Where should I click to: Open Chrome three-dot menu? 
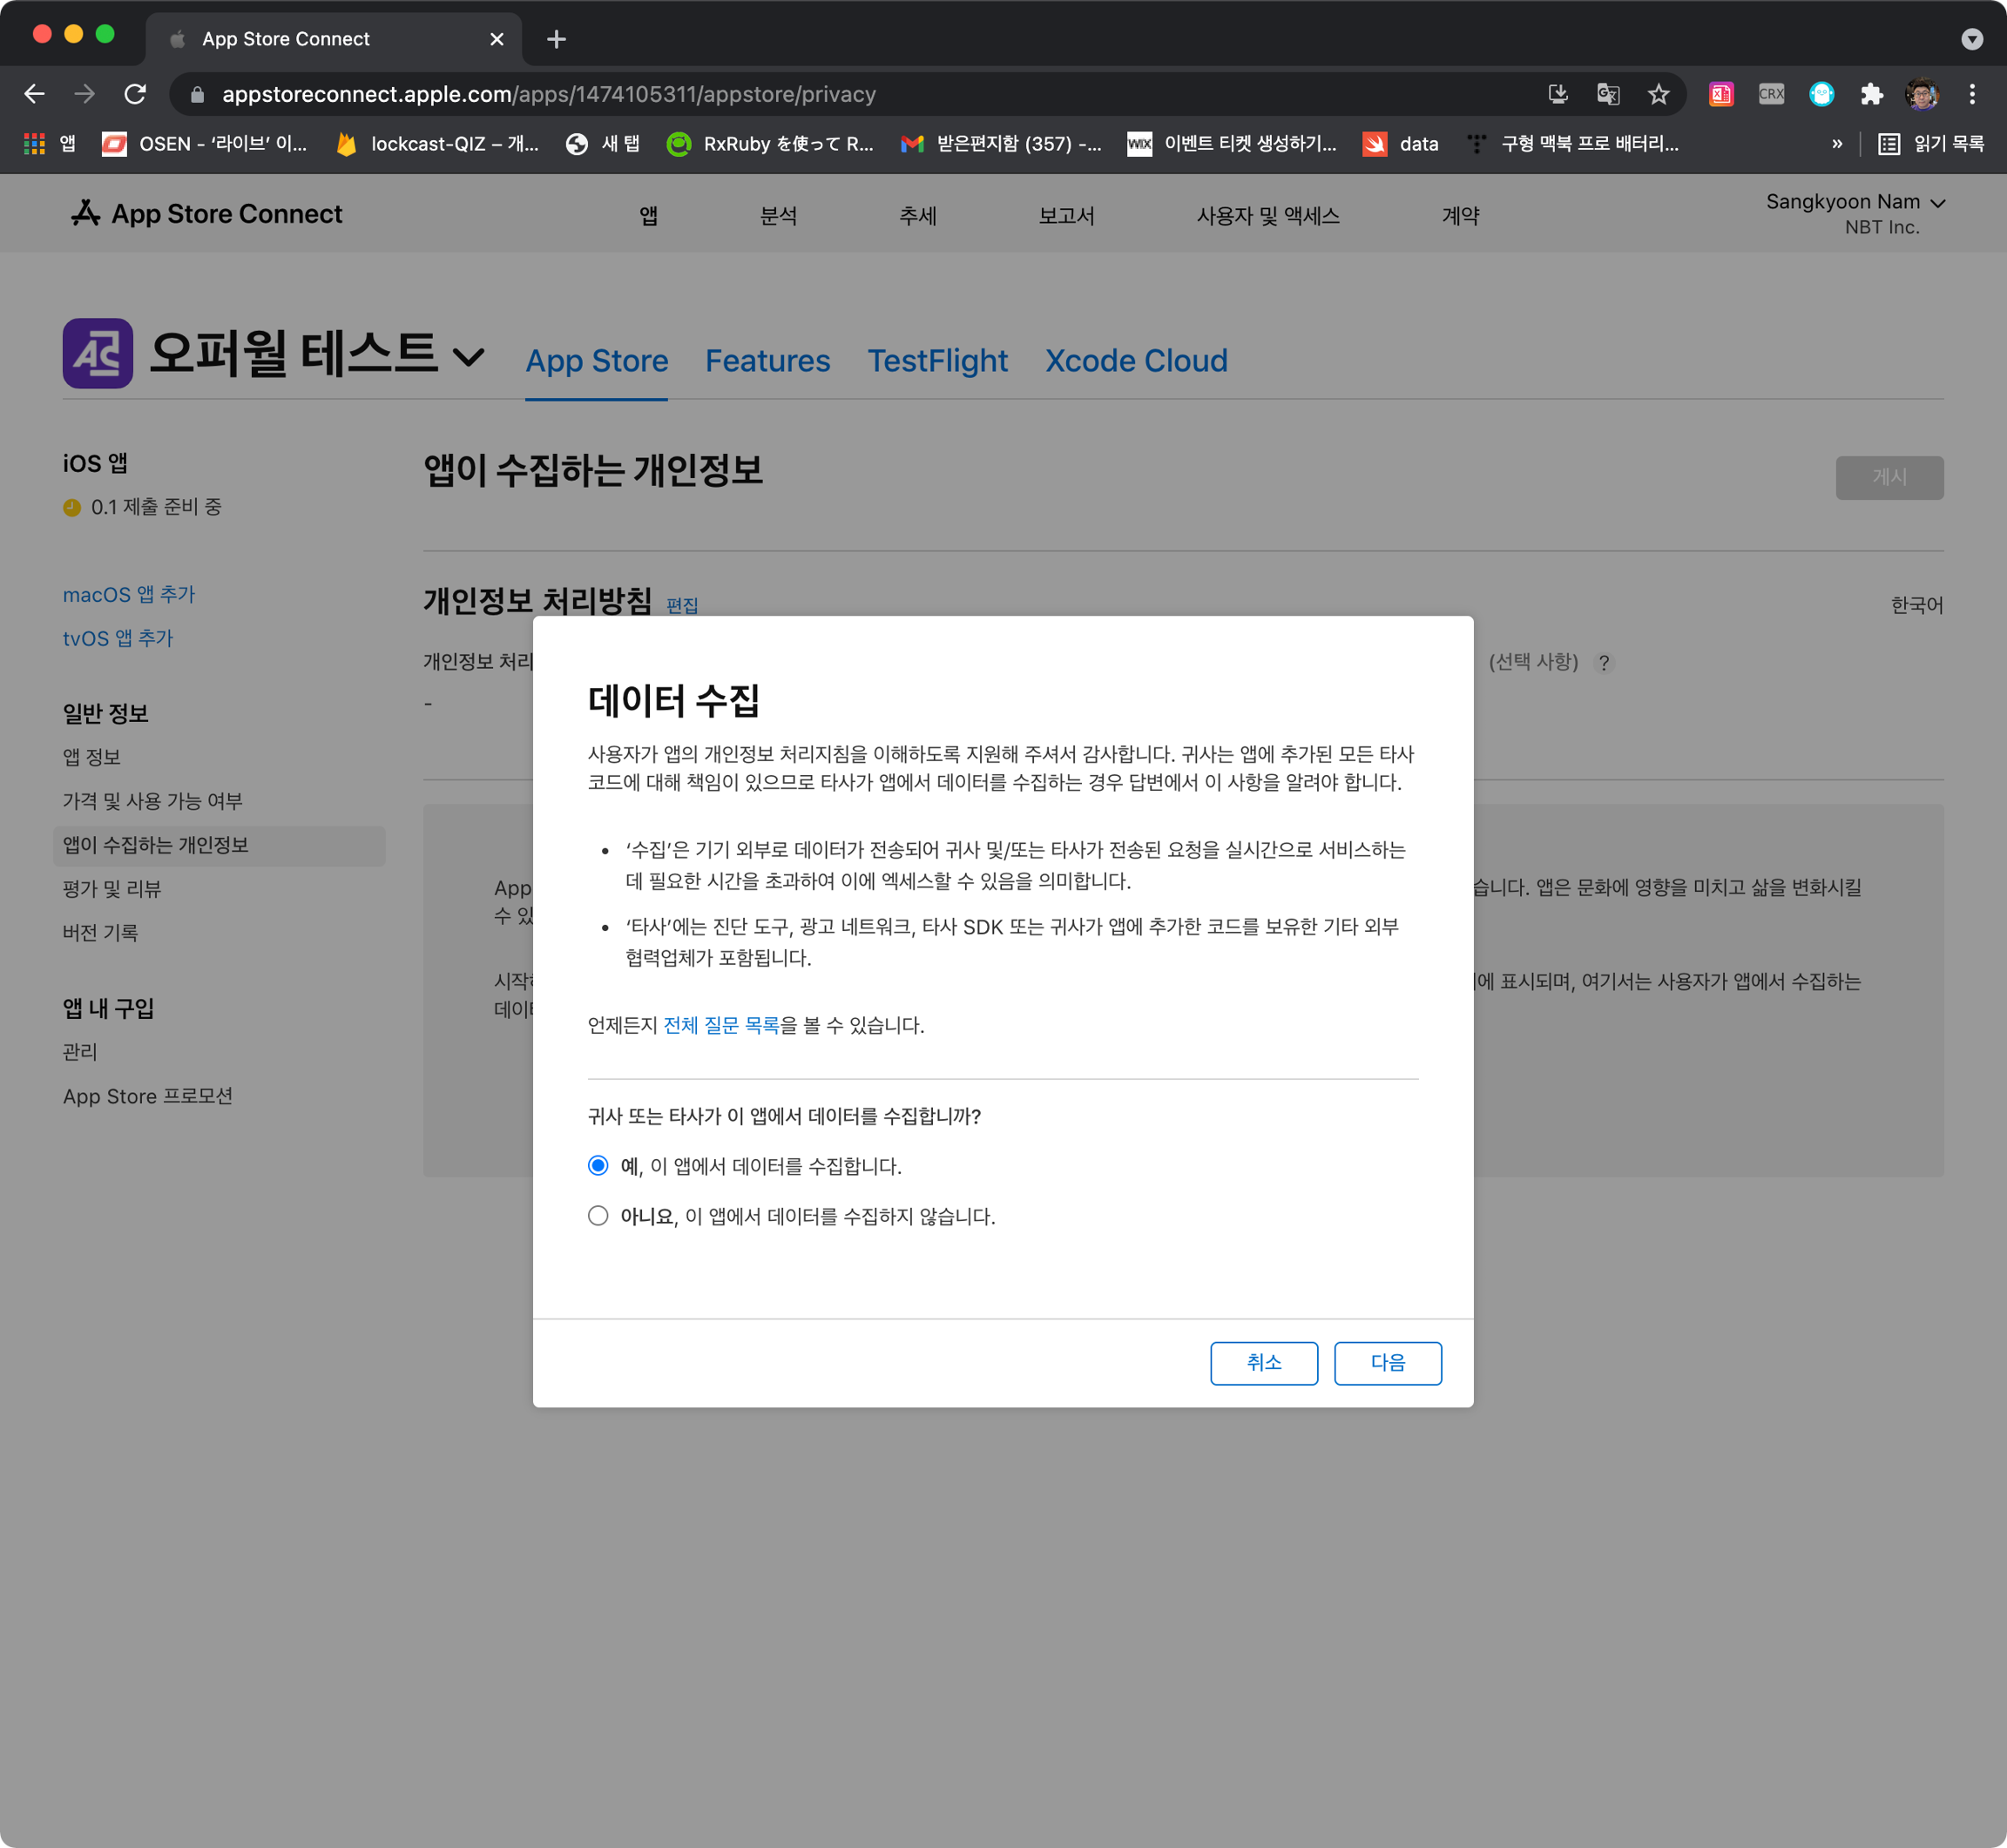coord(1971,94)
